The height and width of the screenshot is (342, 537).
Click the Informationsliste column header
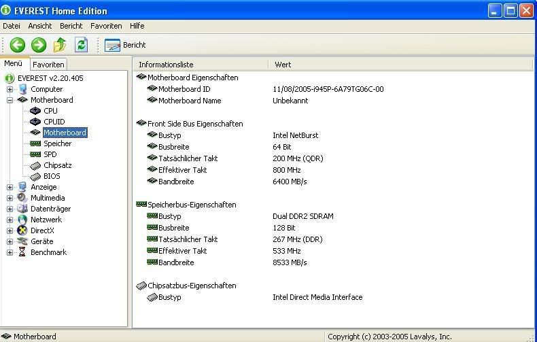(x=200, y=65)
